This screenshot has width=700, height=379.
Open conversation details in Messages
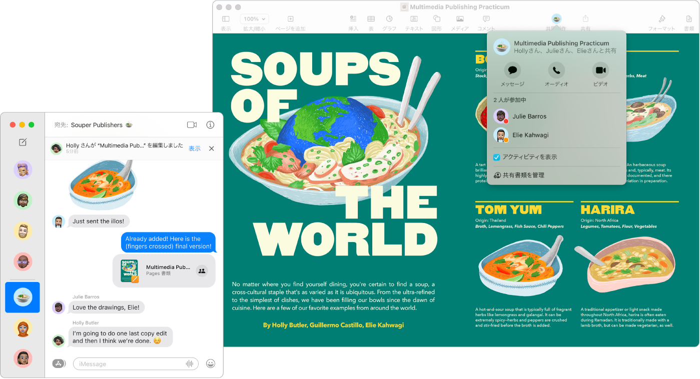(x=210, y=125)
